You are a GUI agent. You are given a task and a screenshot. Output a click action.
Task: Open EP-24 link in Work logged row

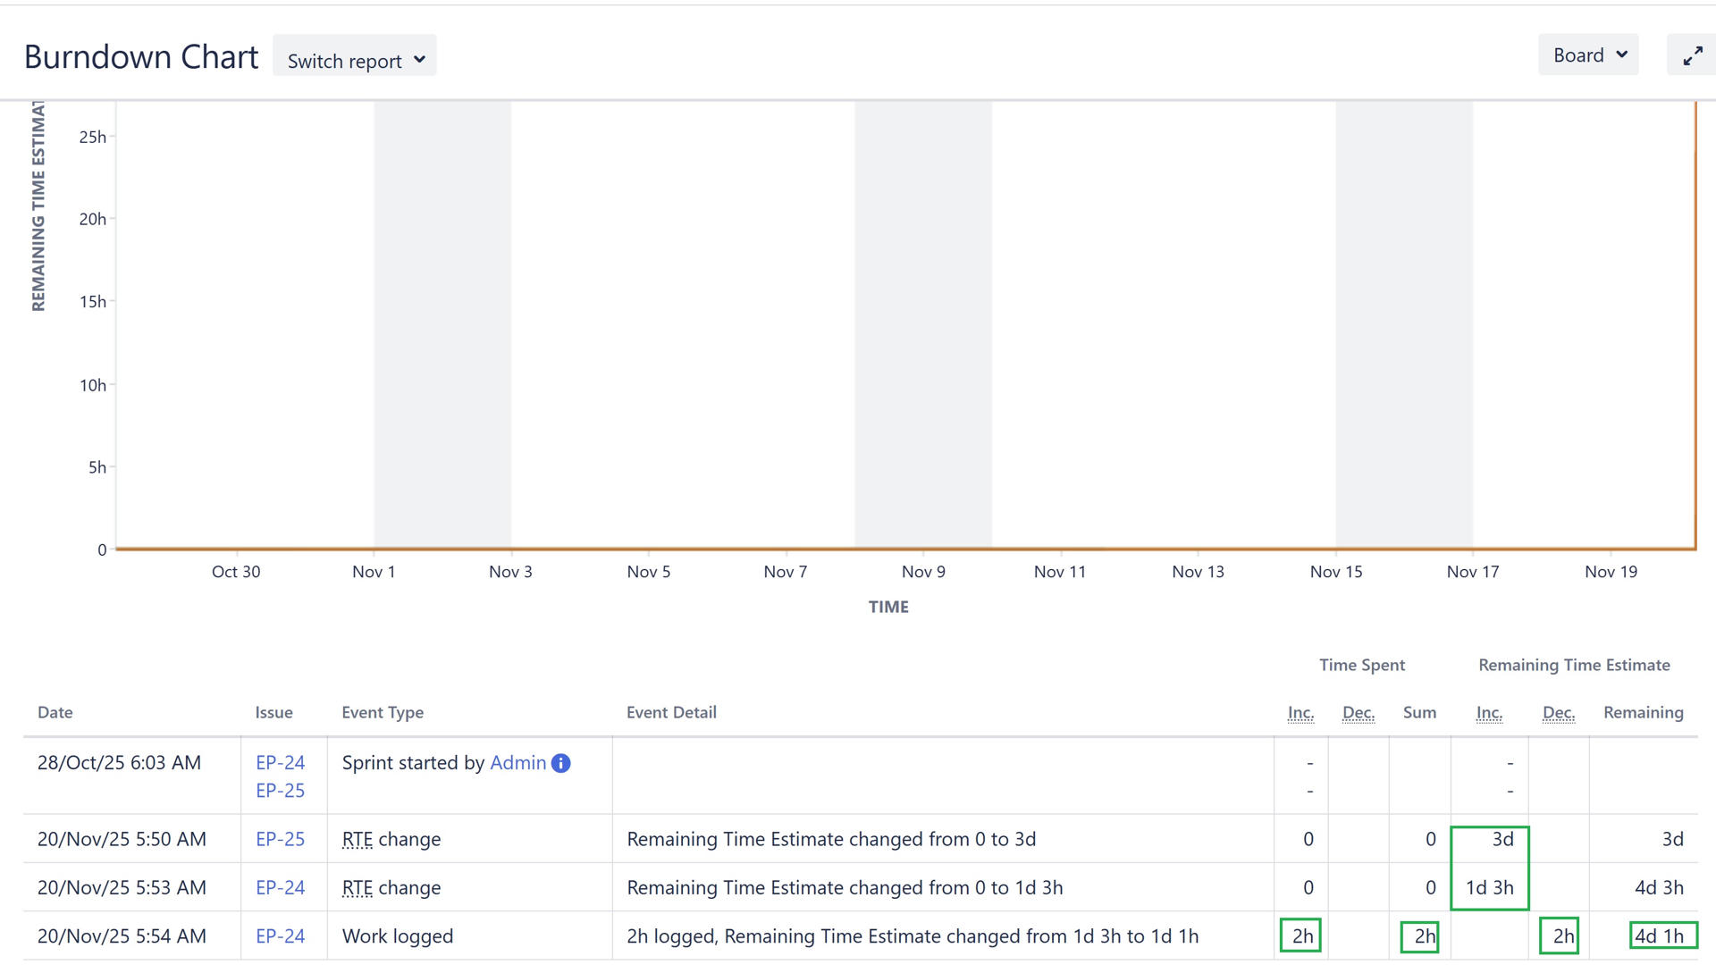280,935
